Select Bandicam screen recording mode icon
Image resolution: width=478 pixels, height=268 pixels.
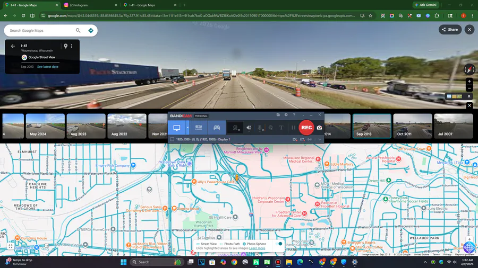[x=176, y=128]
